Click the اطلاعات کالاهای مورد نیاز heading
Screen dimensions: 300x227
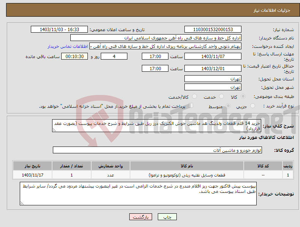(266, 137)
